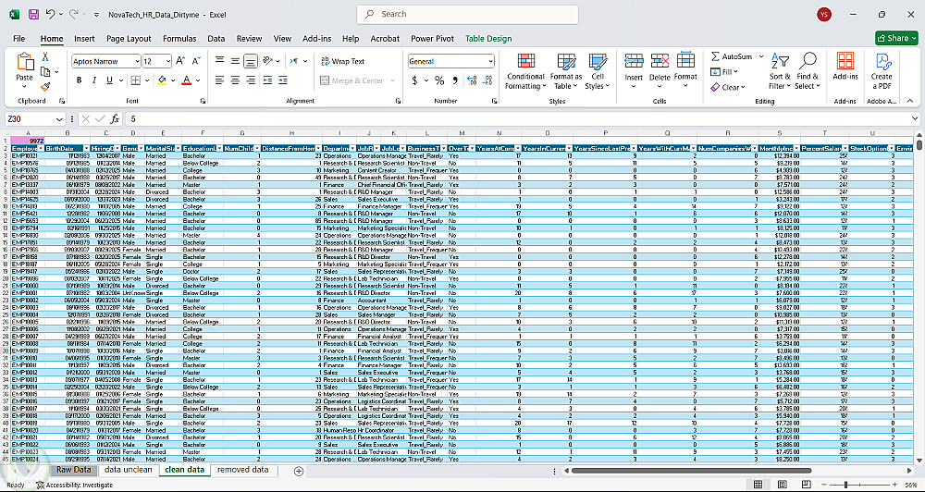Open the BirthDate column filter dropdown
Image resolution: width=925 pixels, height=492 pixels.
click(85, 148)
